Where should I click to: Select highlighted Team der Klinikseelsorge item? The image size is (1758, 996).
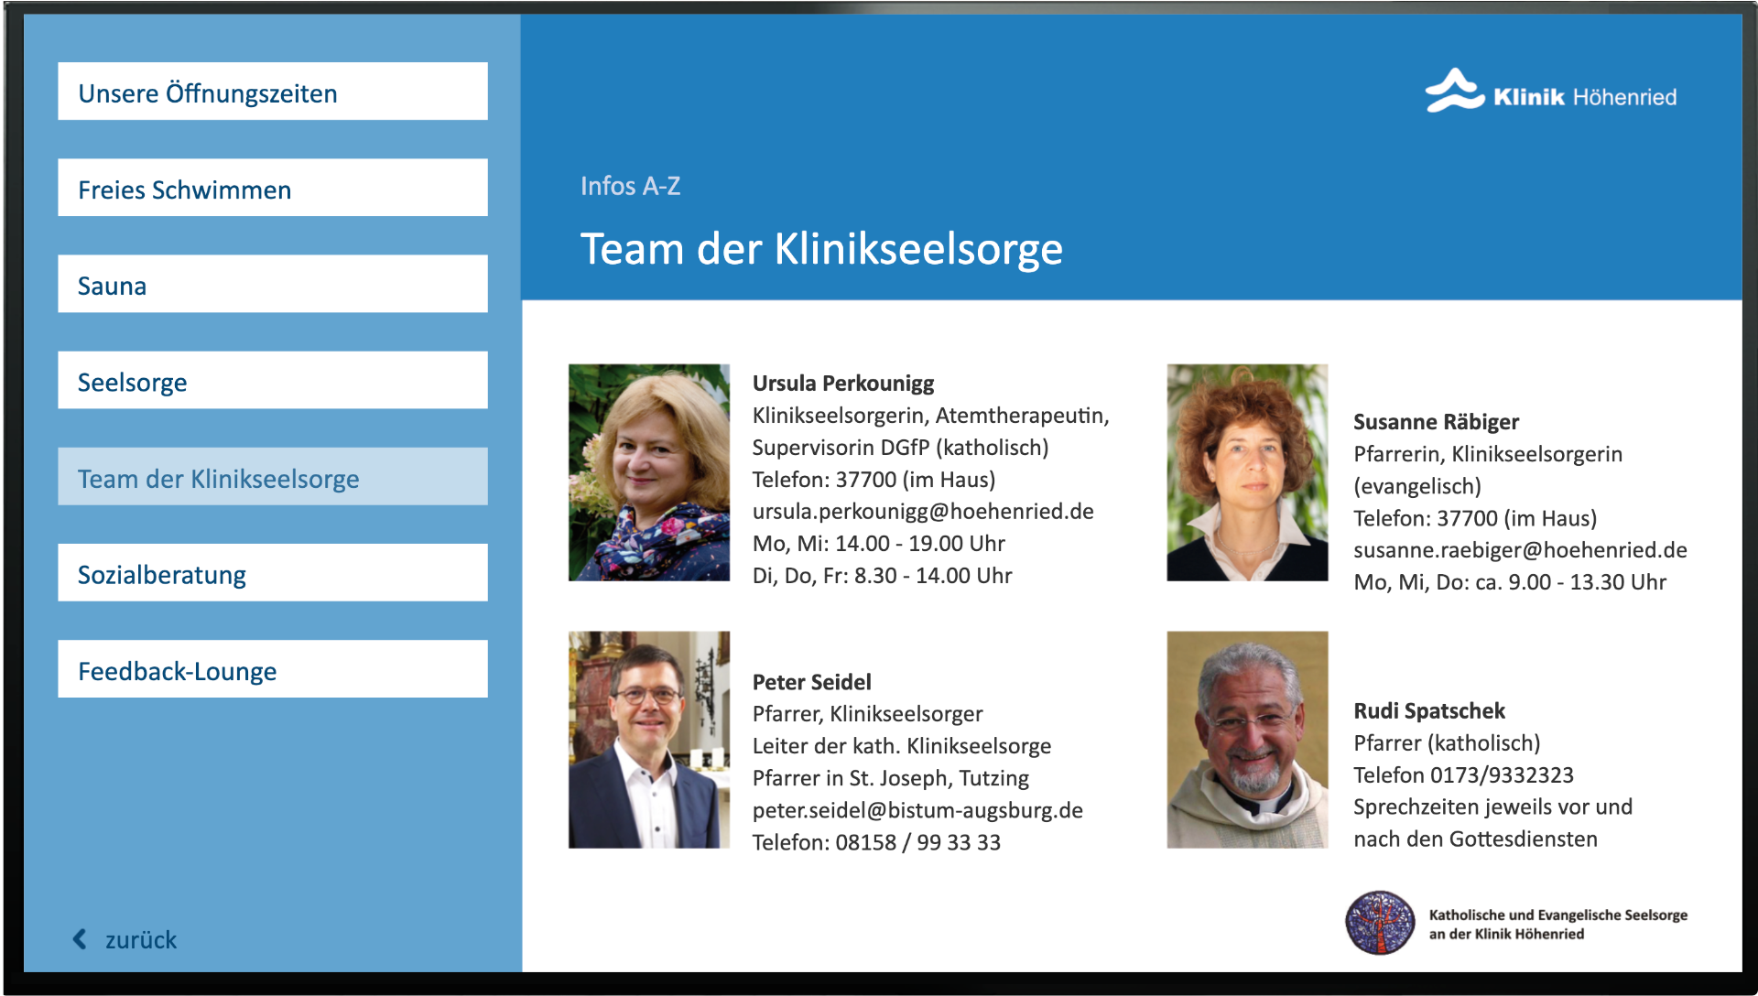coord(273,476)
